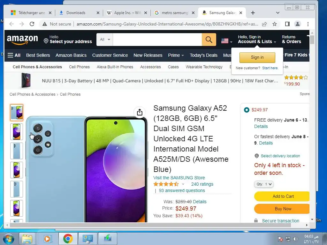Screen dimensions: 327x245
Task: Bookmark this page with the star icon
Action: 275,24
